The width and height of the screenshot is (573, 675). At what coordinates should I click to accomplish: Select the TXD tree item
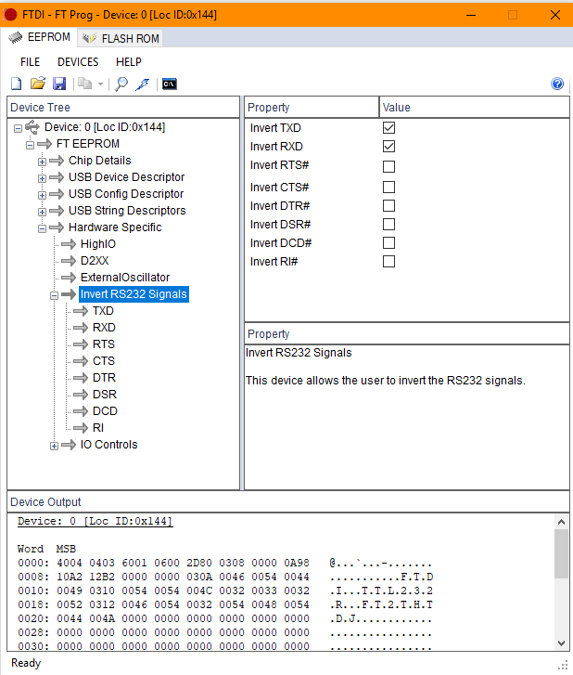click(103, 311)
